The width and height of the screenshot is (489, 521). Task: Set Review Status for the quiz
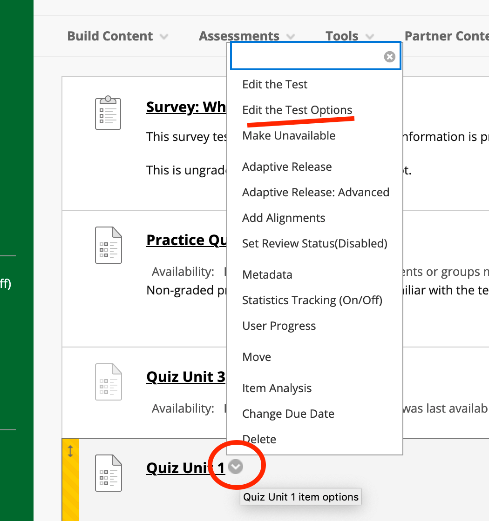pyautogui.click(x=314, y=243)
